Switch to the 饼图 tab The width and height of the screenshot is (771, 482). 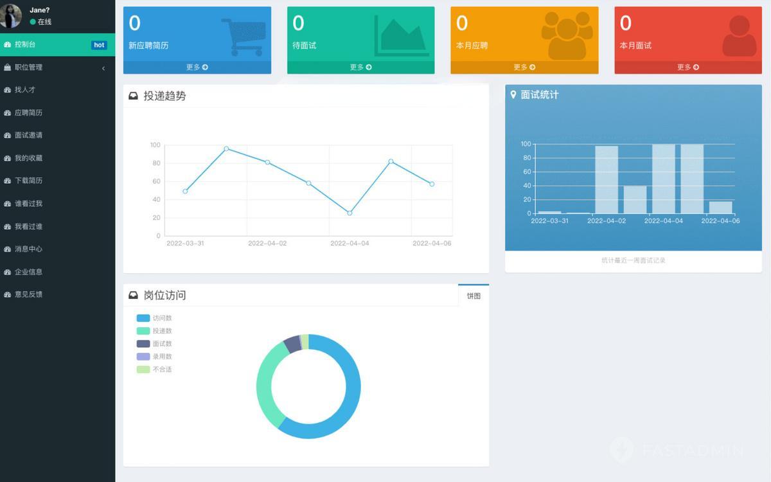(x=474, y=296)
